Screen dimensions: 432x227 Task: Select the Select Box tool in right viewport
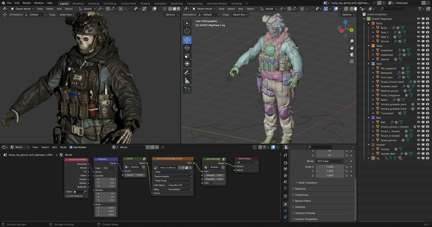187,23
